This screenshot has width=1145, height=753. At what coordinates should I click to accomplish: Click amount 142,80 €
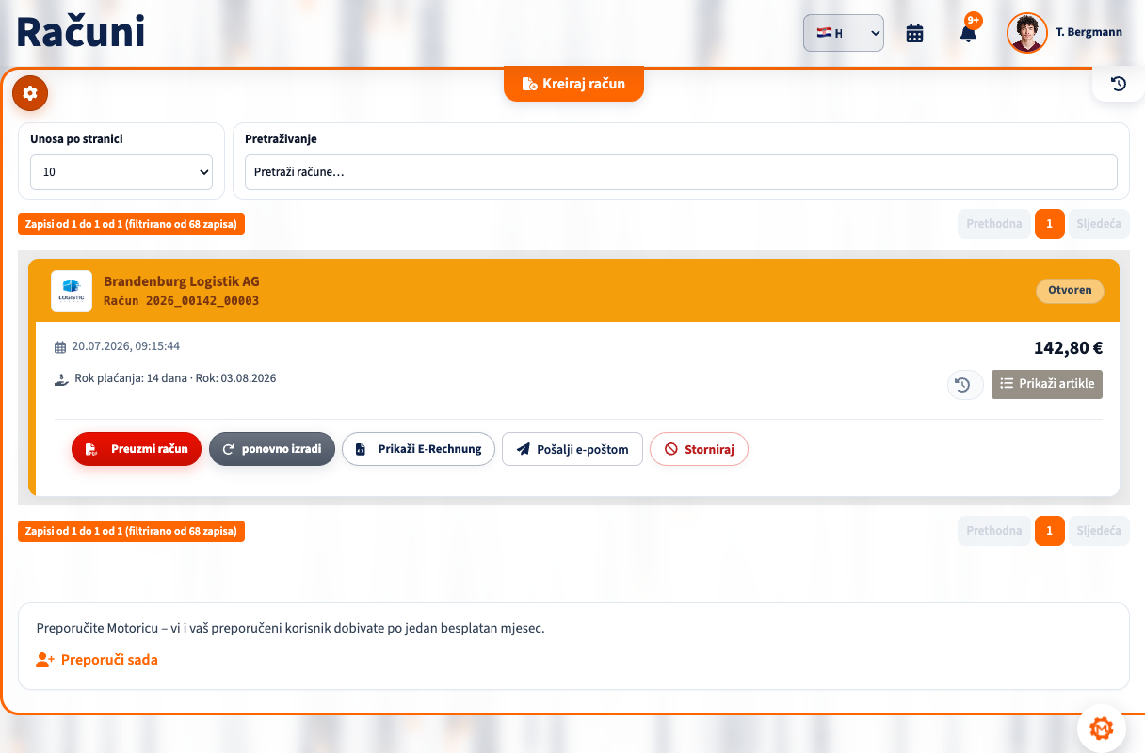tap(1068, 347)
